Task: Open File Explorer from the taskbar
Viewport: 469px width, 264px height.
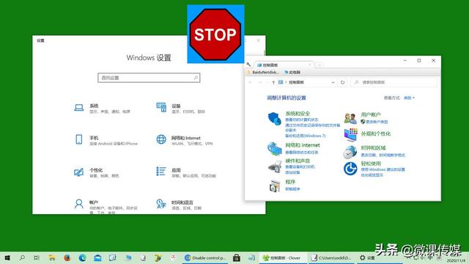Action: [x=52, y=257]
